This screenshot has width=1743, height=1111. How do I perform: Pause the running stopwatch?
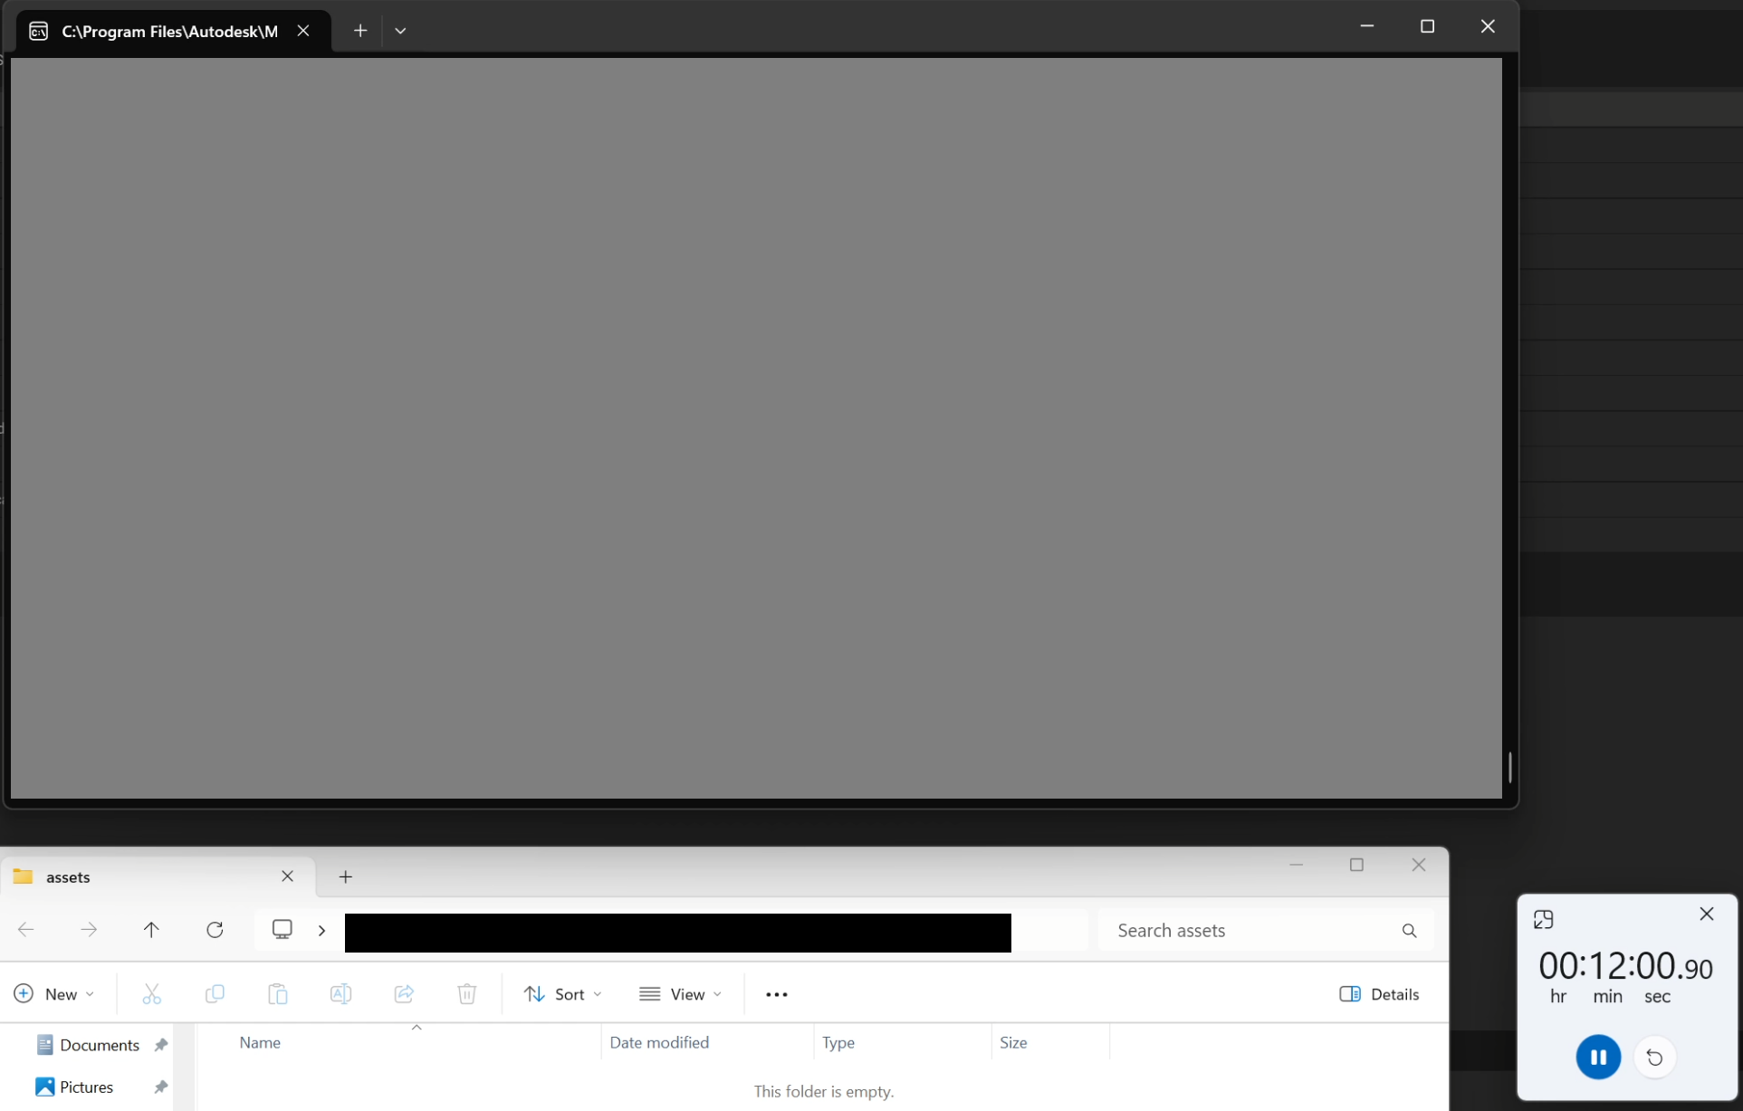[1597, 1057]
